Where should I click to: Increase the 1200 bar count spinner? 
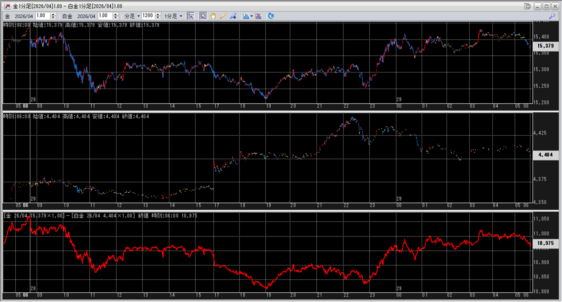158,14
